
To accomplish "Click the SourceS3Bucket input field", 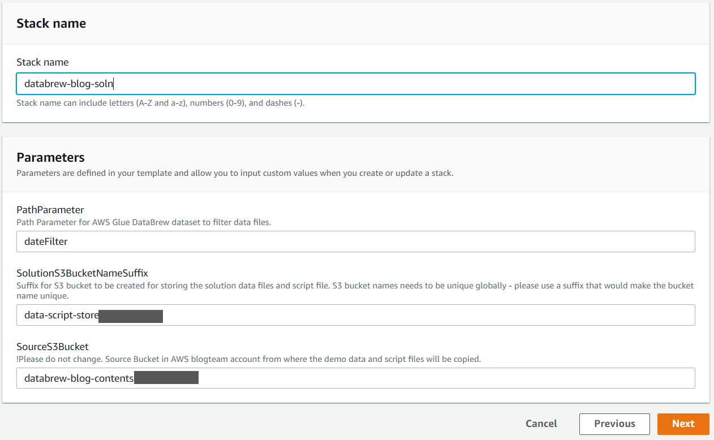I will coord(355,378).
